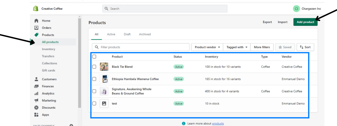The image size is (337, 126).
Task: Open Apps grid icon
Action: pos(36,115)
